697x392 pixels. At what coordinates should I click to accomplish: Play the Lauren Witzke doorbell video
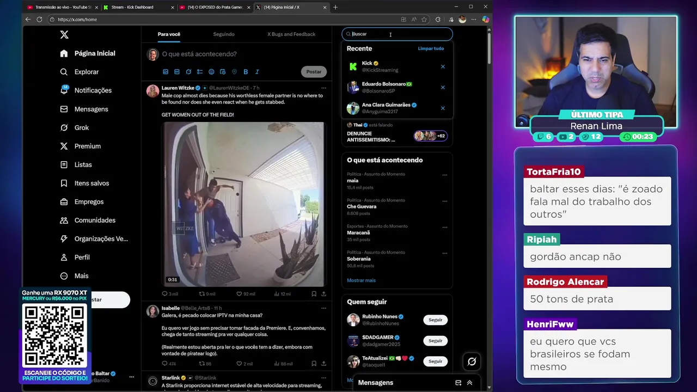click(x=243, y=204)
